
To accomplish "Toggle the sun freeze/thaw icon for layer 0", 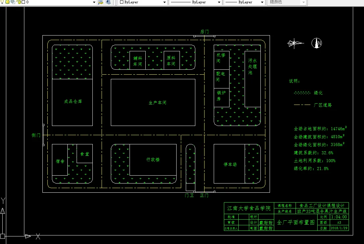I will tap(8, 2).
